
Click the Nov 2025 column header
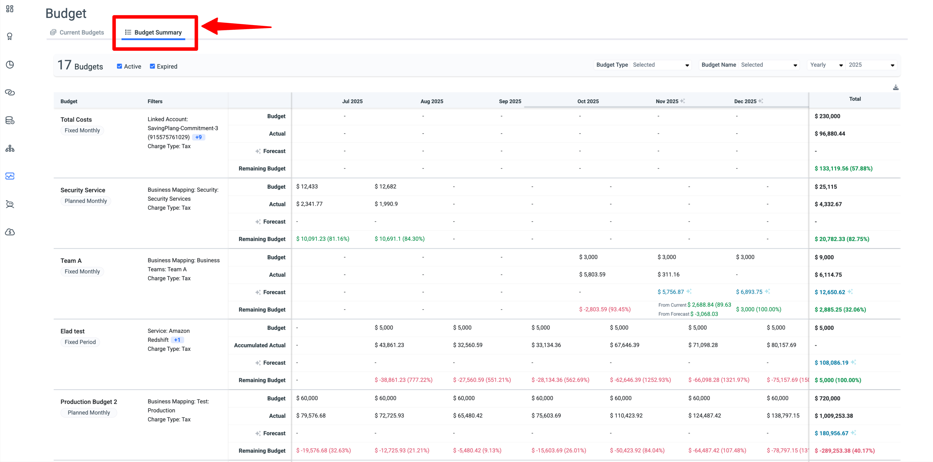(667, 101)
